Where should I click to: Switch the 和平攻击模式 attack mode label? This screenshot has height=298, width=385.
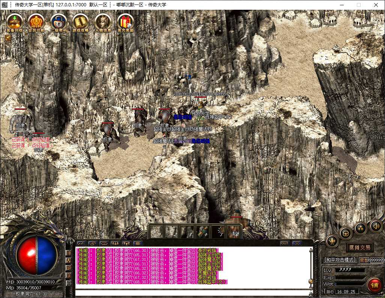point(340,260)
